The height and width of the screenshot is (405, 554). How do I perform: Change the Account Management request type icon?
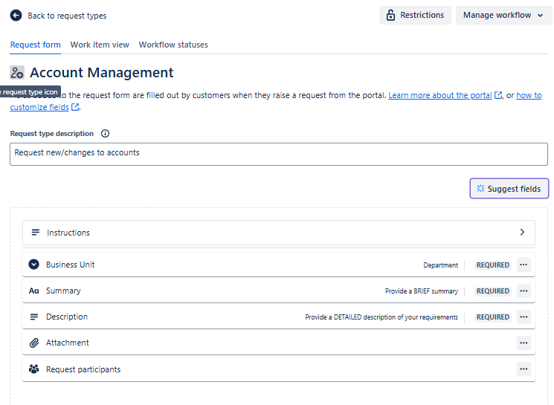pos(17,73)
